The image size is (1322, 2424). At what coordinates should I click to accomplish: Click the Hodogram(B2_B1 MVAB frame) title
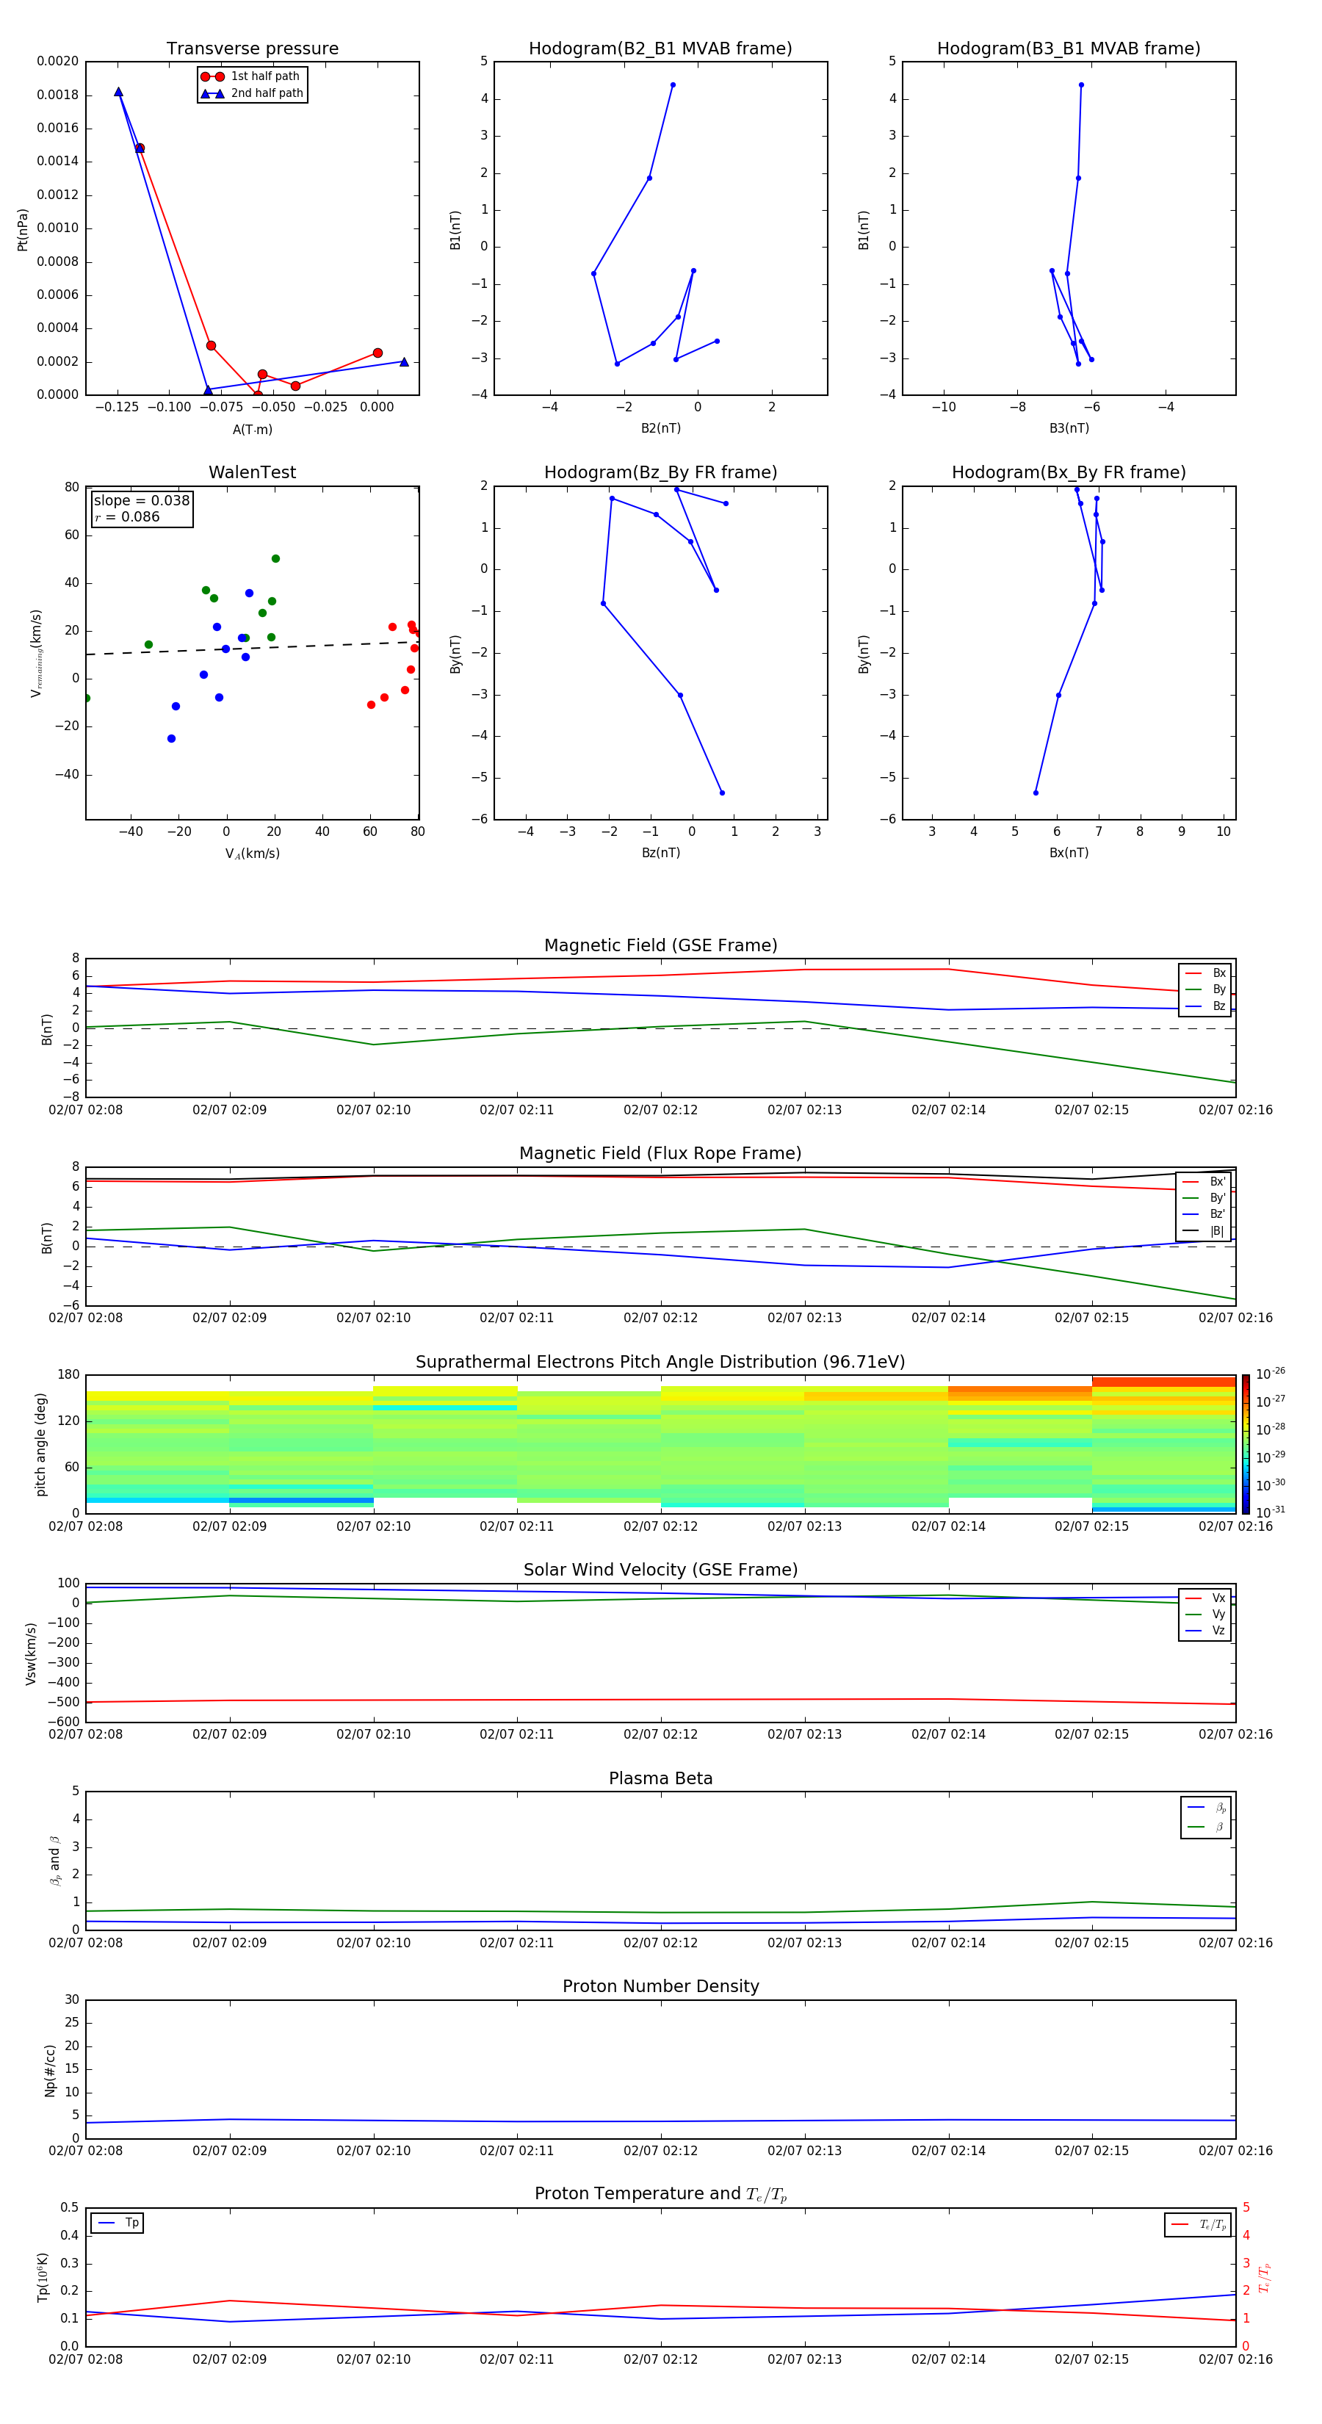[x=660, y=49]
